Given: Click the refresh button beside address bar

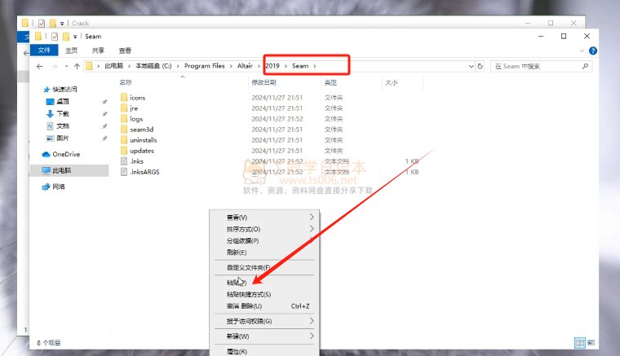Looking at the screenshot, I should [x=480, y=66].
